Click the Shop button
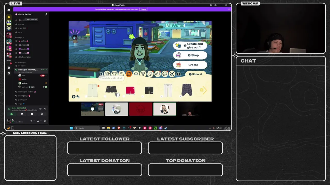 coord(190,55)
